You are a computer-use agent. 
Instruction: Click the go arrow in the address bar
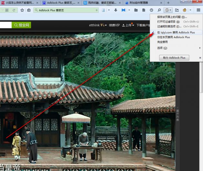(96, 10)
